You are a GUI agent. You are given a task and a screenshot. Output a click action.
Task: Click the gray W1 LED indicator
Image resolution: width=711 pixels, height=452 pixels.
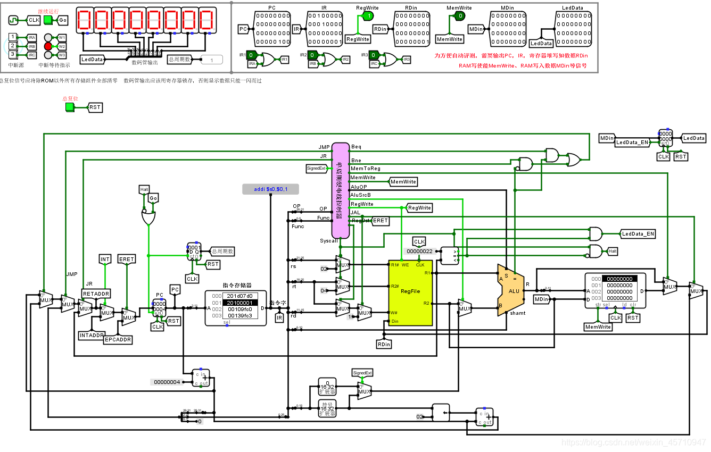pyautogui.click(x=48, y=38)
